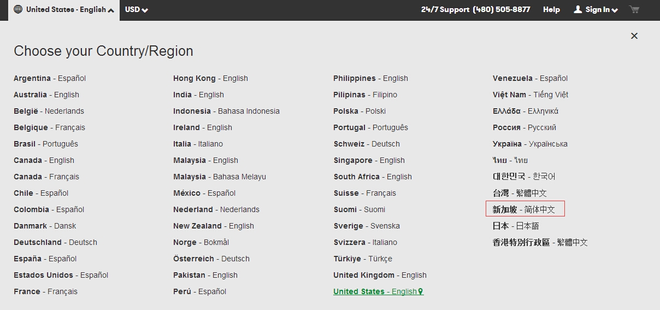Select India - English
Viewport: 660px width, 310px height.
click(x=198, y=95)
